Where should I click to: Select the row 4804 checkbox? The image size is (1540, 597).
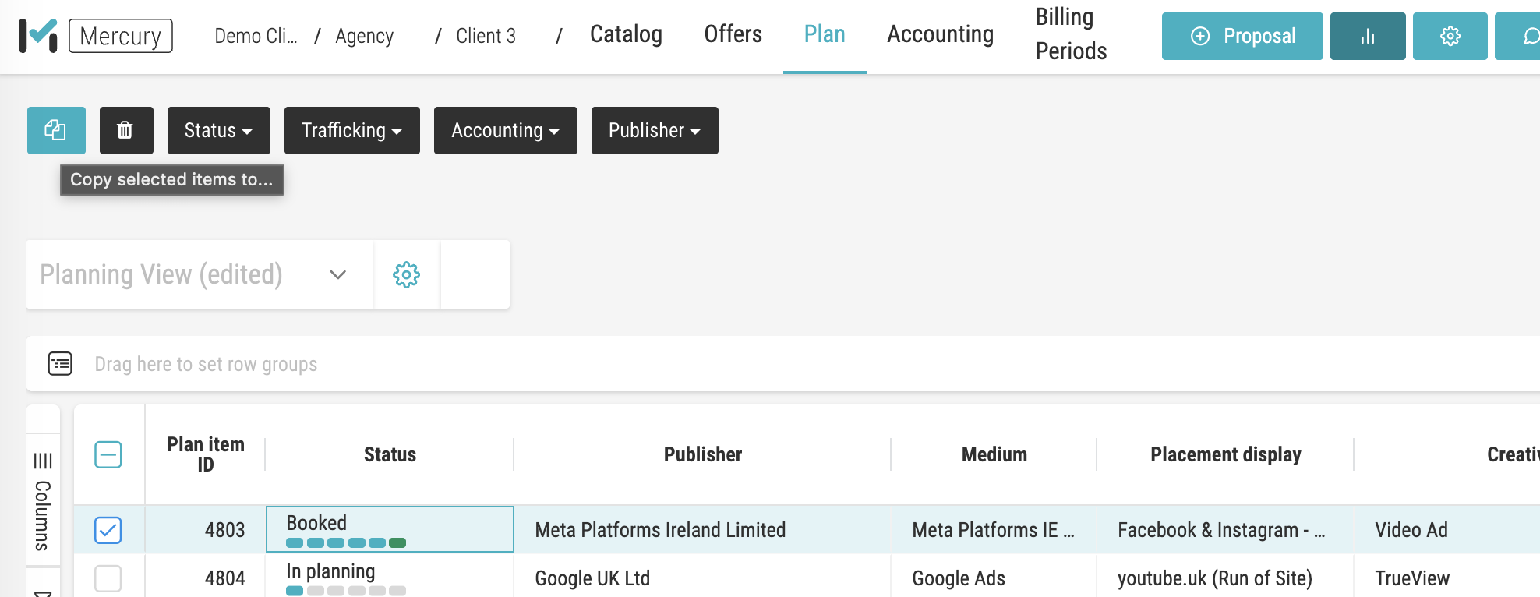coord(108,578)
